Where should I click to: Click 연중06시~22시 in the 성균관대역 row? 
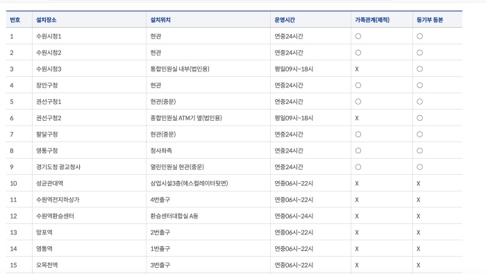[x=294, y=183]
